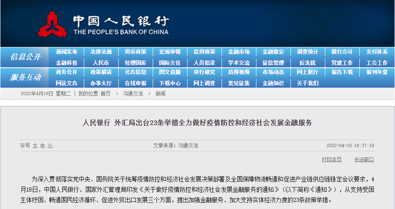
Task: Click the article title heading
Action: (x=197, y=123)
